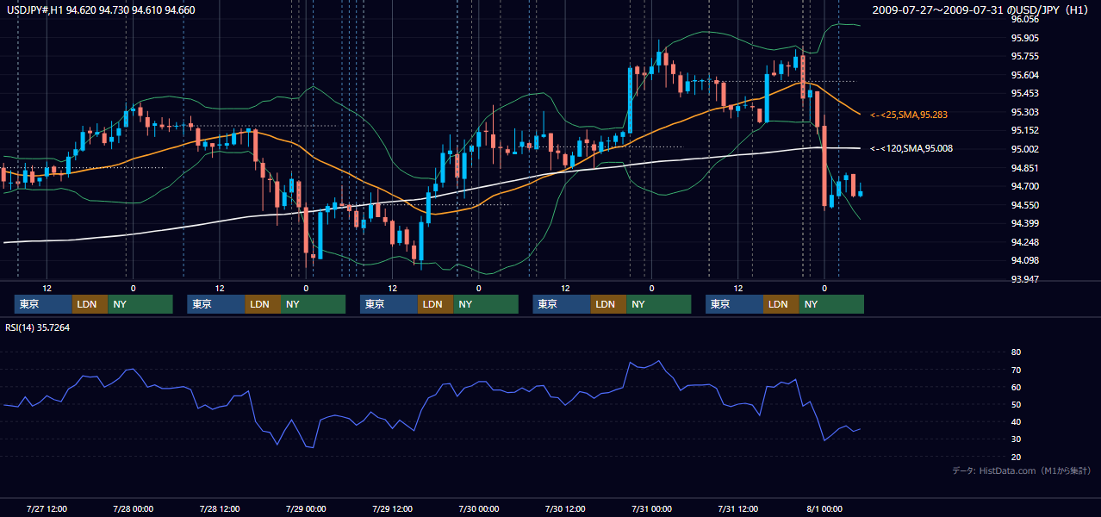Click the NY session box for 7/31
Image resolution: width=1101 pixels, height=517 pixels.
click(x=831, y=304)
